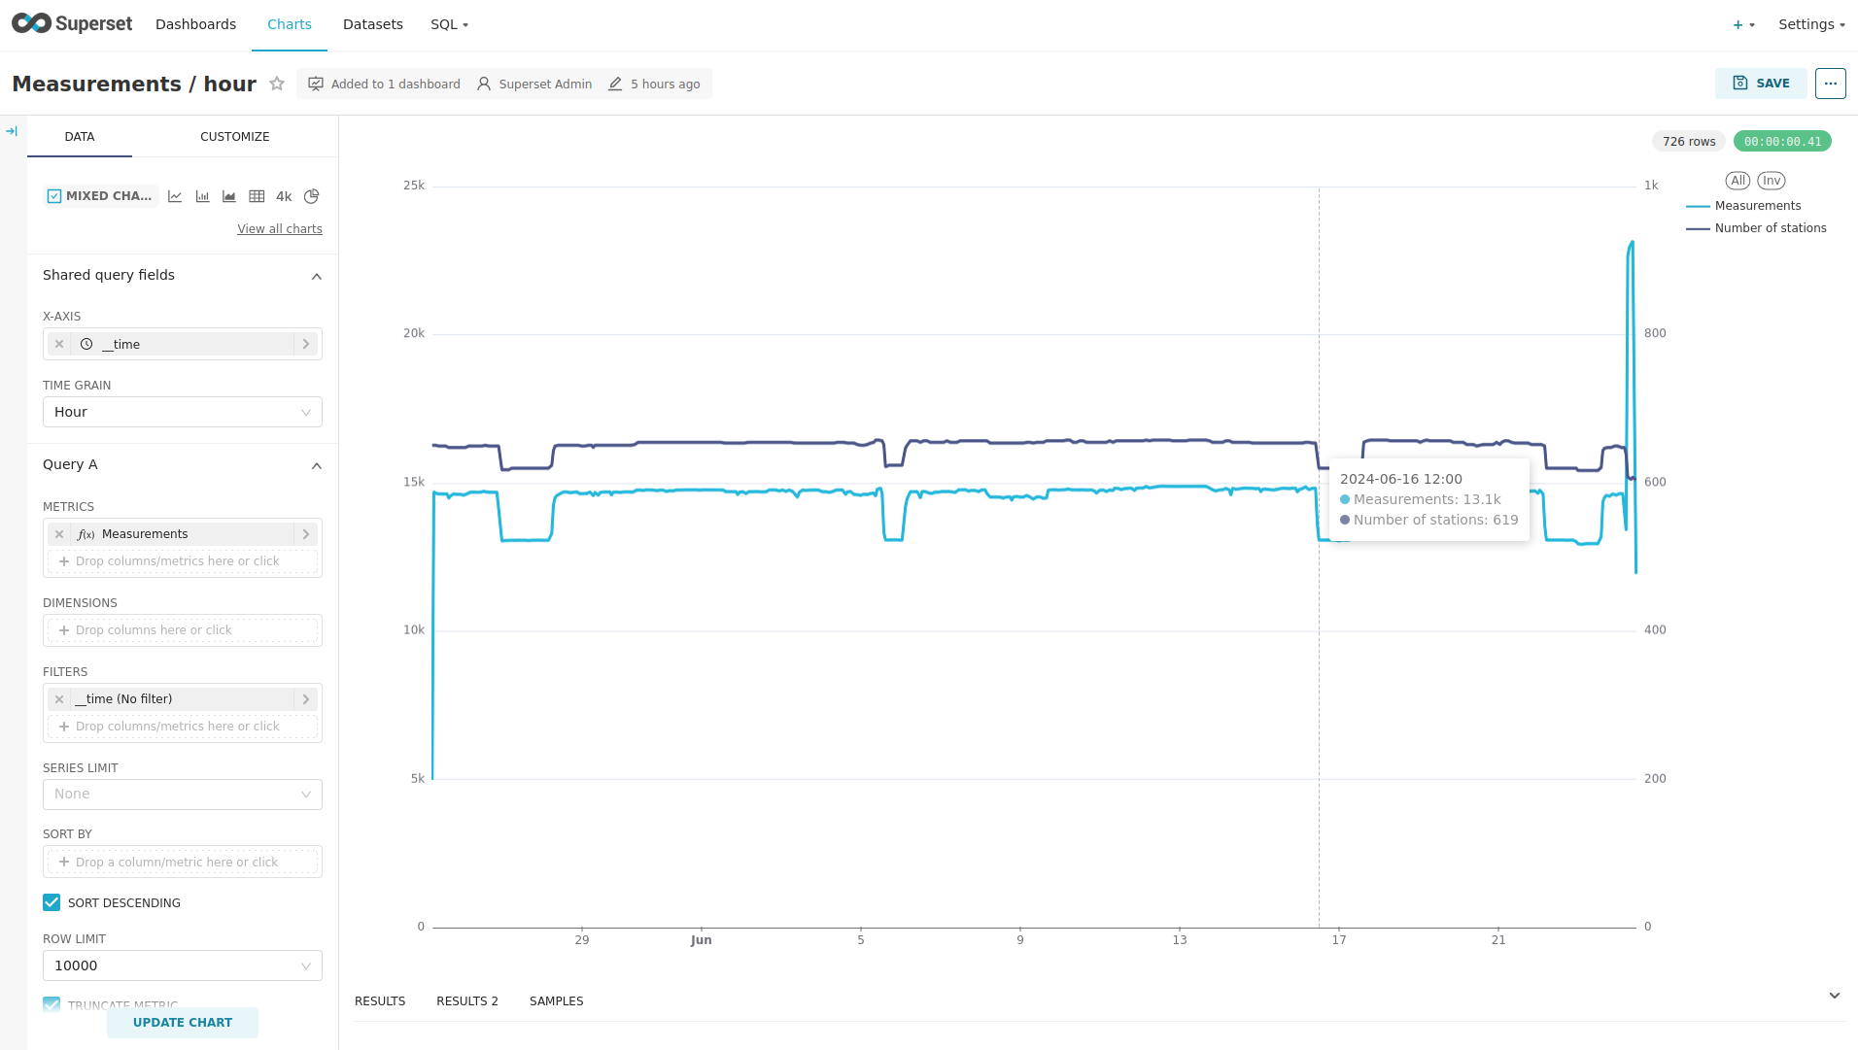Open the View all charts link
Viewport: 1858px width, 1050px height.
(x=280, y=229)
